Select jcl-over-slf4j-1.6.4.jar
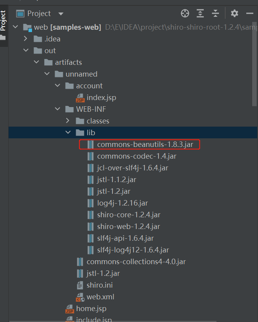 (x=133, y=168)
